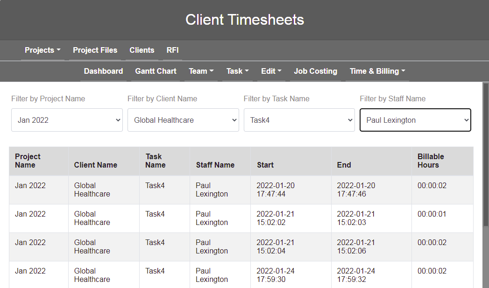Open the Edit dropdown menu
This screenshot has height=288, width=489.
click(271, 71)
